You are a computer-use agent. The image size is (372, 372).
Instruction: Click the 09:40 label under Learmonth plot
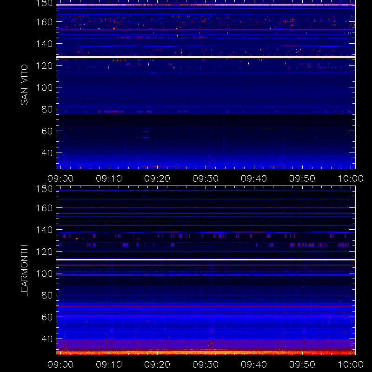tap(254, 365)
